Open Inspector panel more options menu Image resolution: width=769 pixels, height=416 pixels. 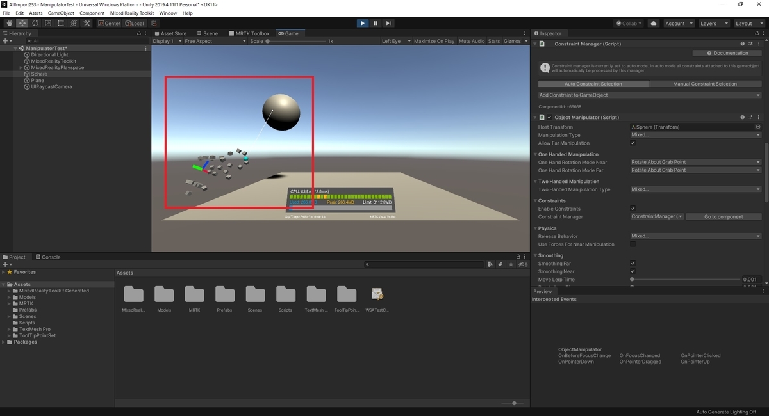tap(764, 33)
